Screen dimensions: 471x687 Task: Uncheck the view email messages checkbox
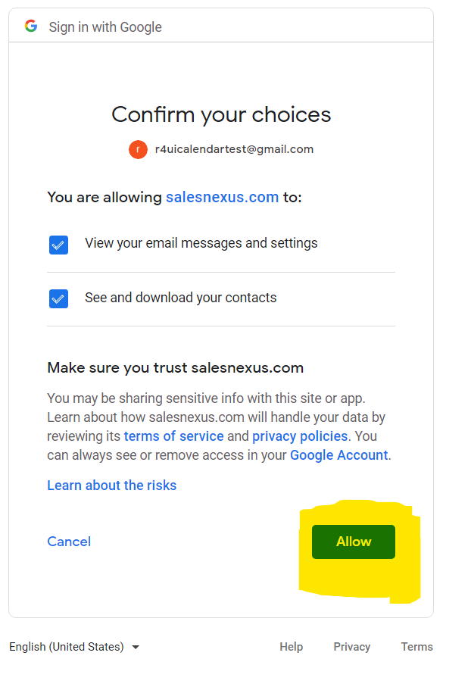point(58,245)
